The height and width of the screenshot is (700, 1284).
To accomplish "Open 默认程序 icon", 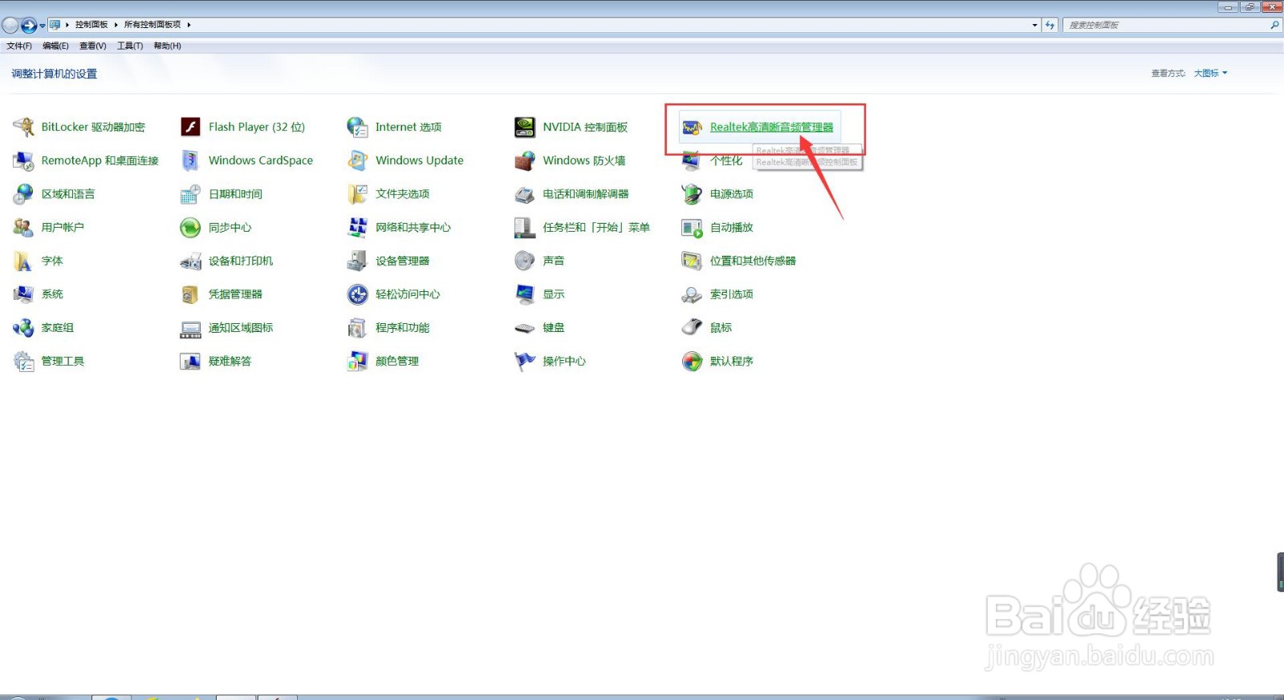I will click(692, 362).
